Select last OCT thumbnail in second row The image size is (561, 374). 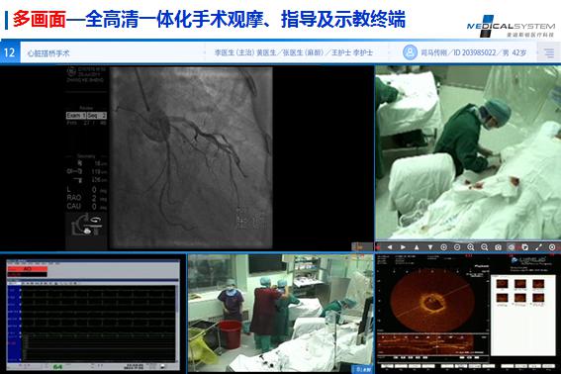[538, 298]
